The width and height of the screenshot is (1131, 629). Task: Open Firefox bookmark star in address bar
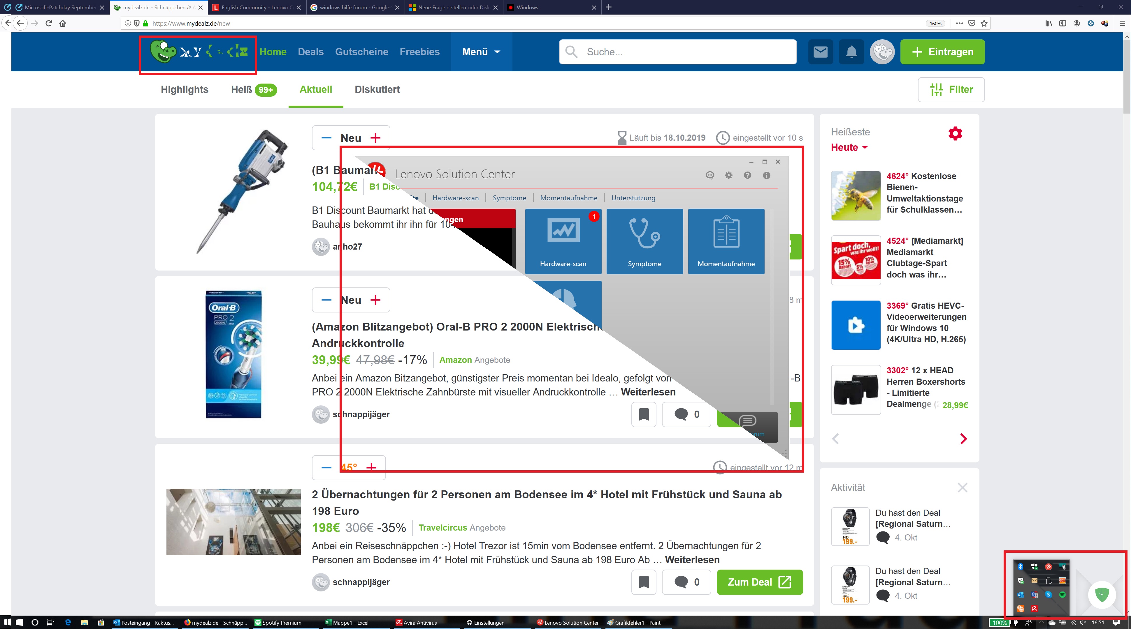pos(984,23)
